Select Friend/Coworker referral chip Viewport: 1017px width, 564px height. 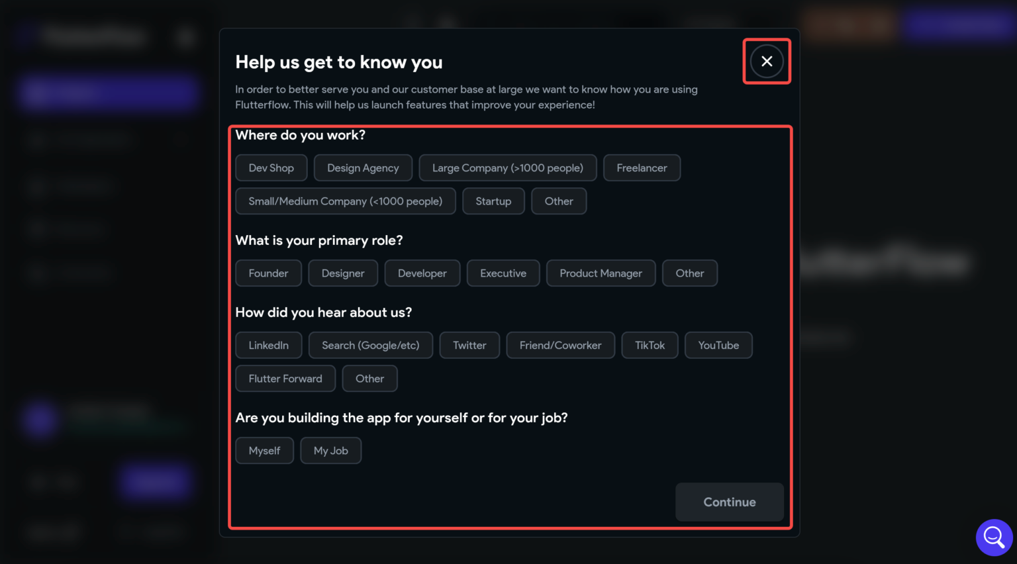(x=561, y=346)
